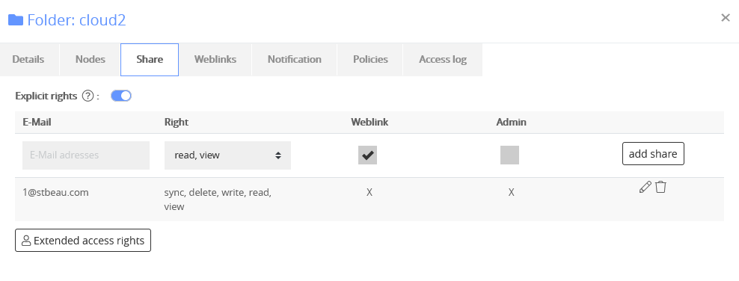Click the blue folder icon beside the title
Viewport: 739px width, 281px height.
(x=16, y=20)
